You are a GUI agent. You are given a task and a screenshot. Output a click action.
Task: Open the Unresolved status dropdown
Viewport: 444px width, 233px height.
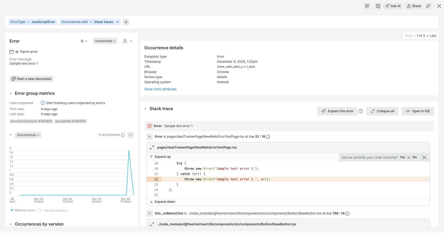pos(105,41)
